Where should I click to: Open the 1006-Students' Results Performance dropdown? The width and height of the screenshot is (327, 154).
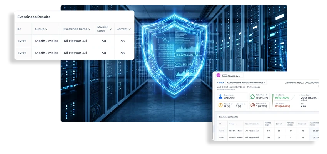point(246,83)
